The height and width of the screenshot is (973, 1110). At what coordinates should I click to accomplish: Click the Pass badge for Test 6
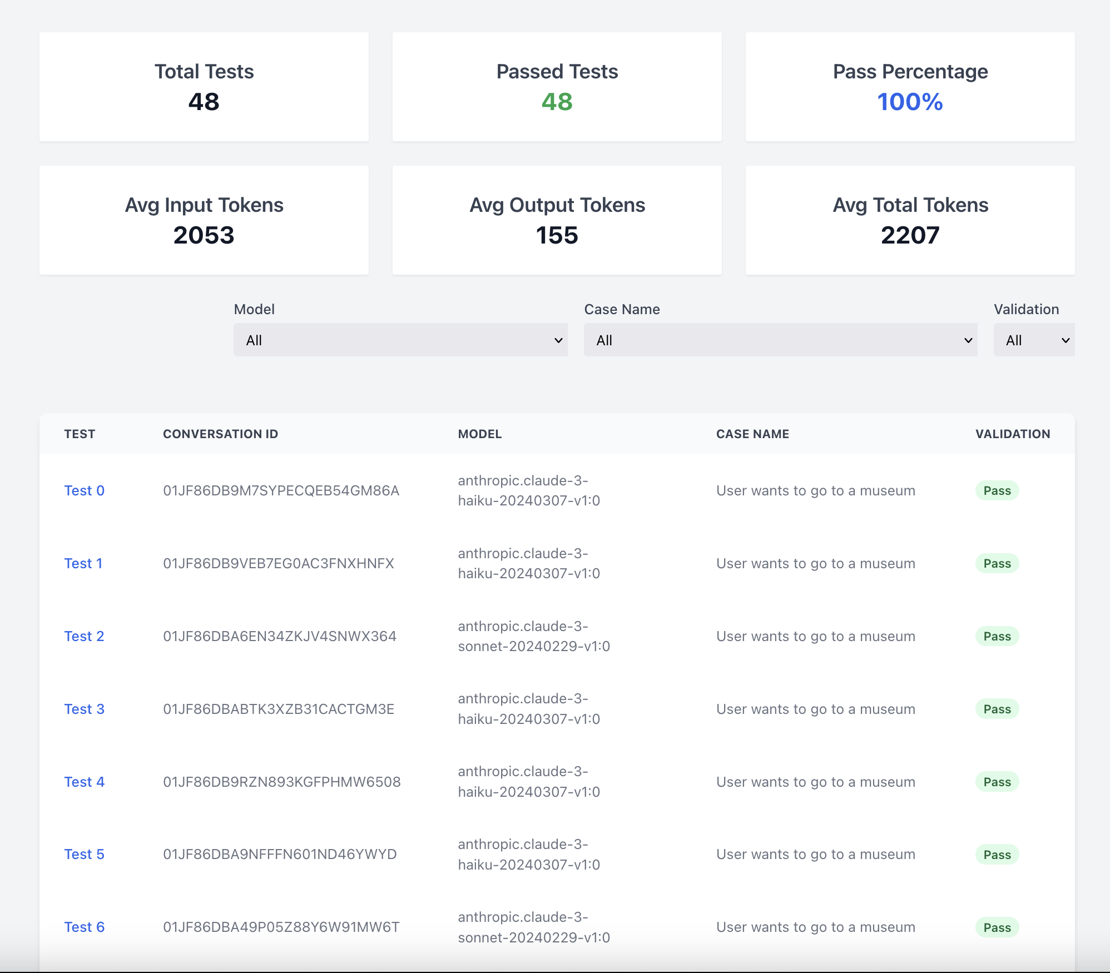pos(997,927)
